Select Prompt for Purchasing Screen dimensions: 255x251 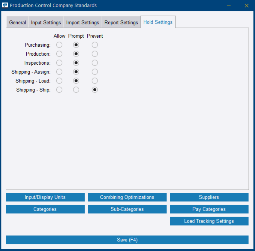(76, 45)
